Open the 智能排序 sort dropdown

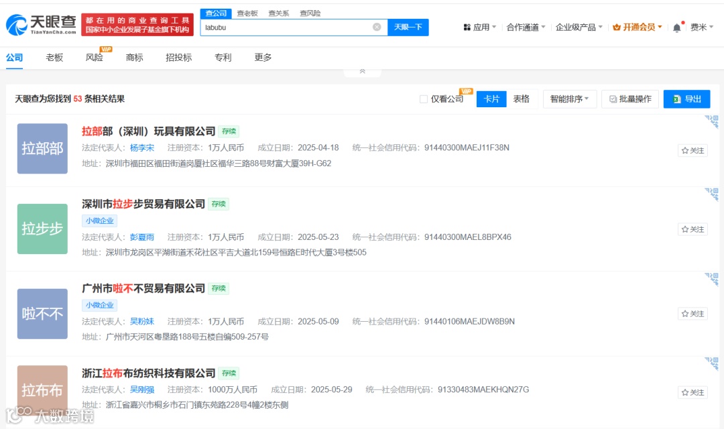[570, 99]
